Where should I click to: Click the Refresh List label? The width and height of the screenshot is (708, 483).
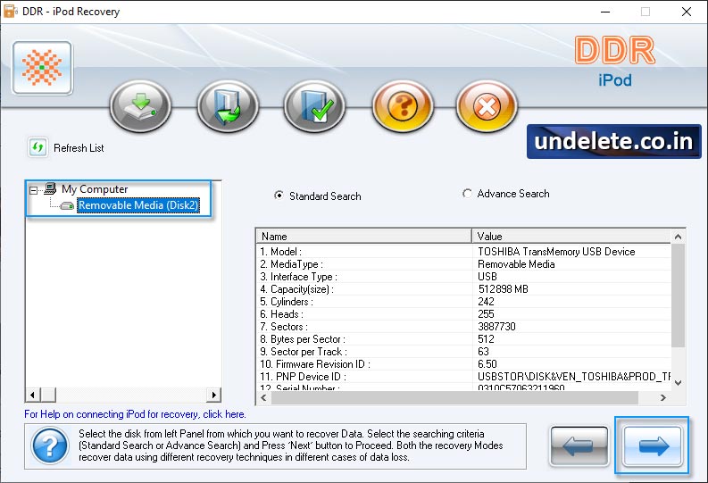79,148
